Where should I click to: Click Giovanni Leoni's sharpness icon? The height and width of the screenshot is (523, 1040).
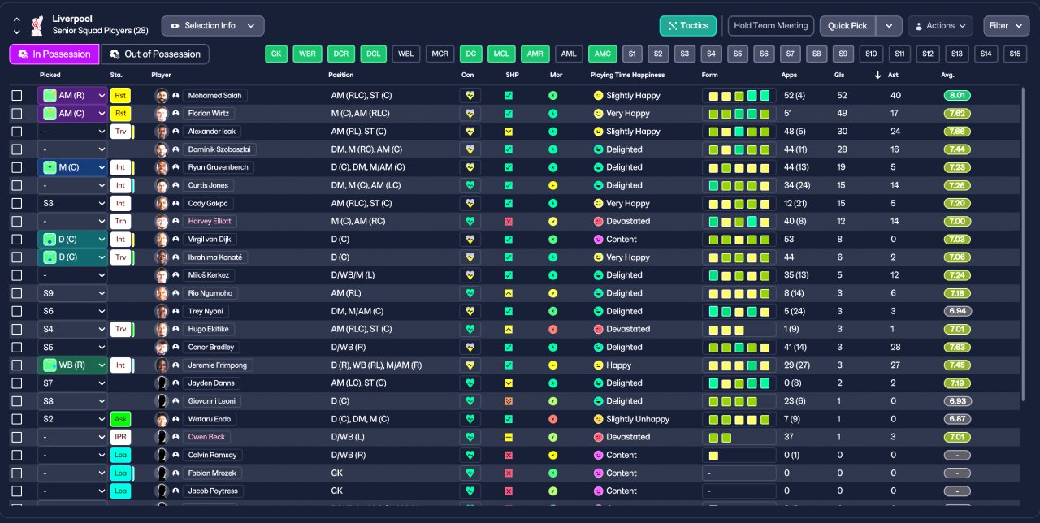[x=509, y=401]
